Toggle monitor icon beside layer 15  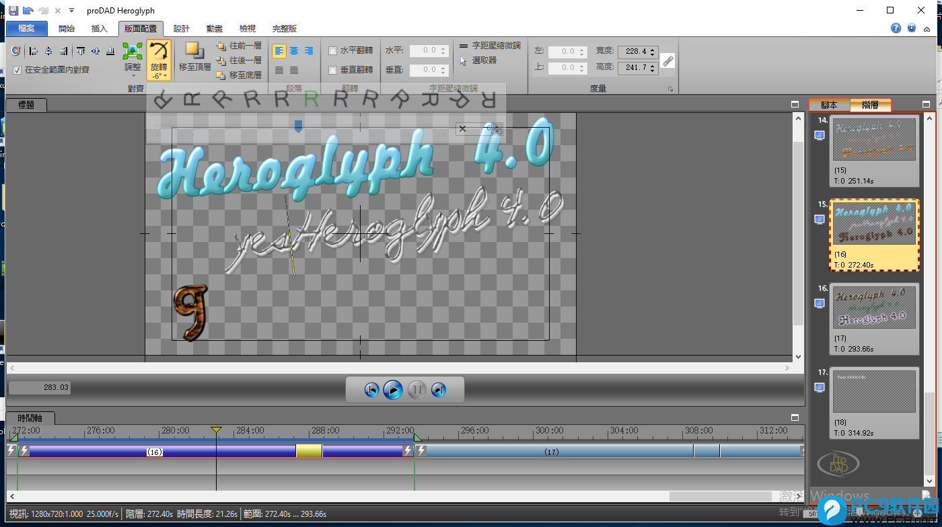(820, 219)
